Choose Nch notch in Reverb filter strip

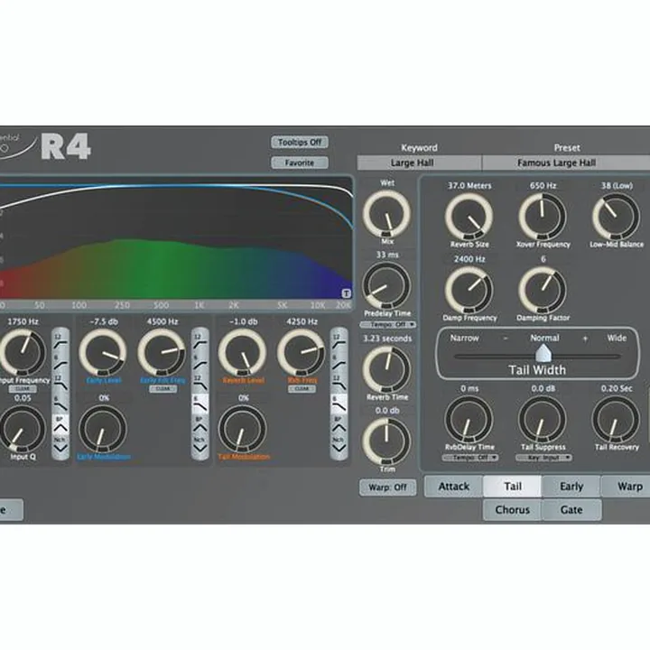339,445
